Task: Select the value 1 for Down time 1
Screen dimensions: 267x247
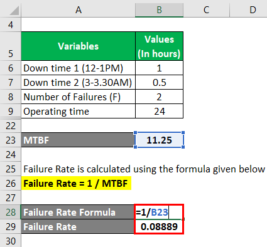Action: point(160,68)
